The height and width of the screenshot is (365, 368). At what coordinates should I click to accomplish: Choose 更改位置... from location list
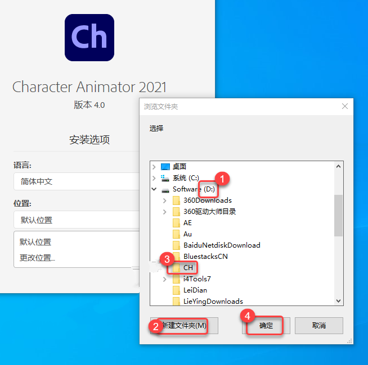click(x=37, y=258)
